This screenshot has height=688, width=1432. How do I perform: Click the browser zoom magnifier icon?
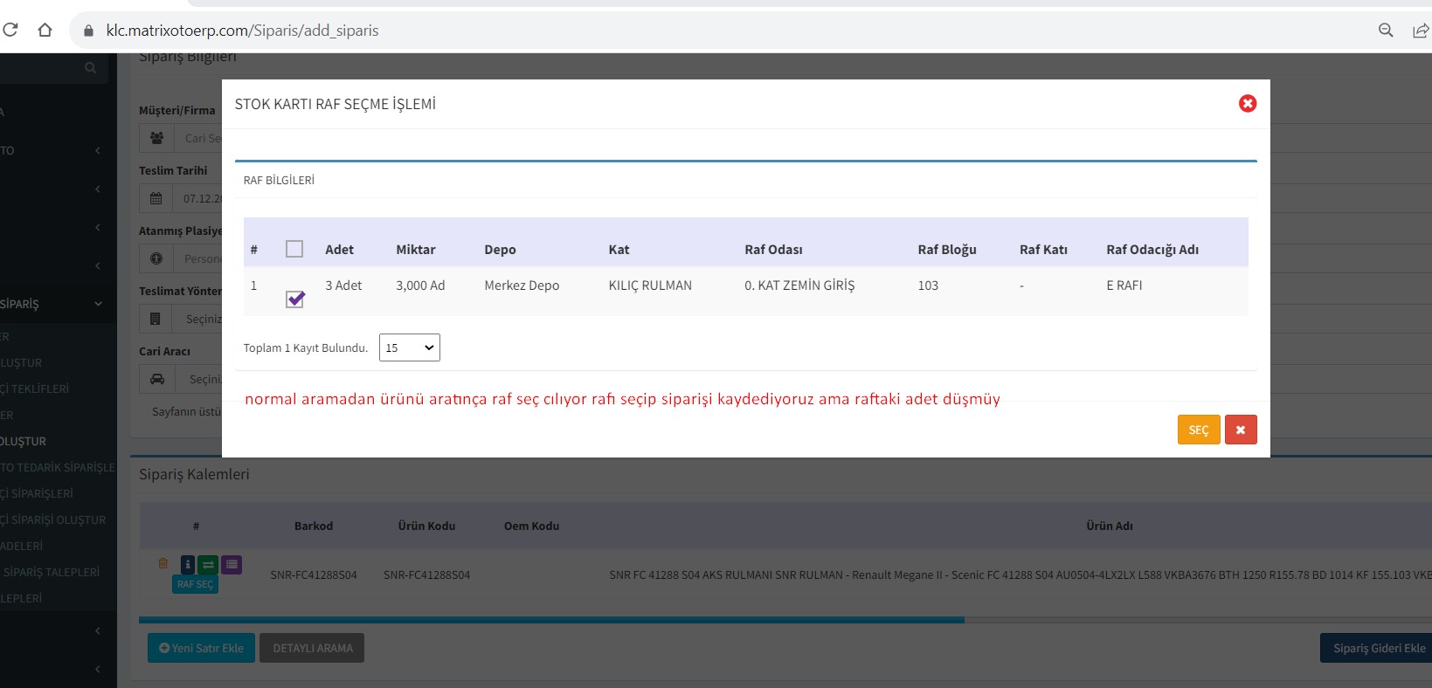click(1386, 31)
